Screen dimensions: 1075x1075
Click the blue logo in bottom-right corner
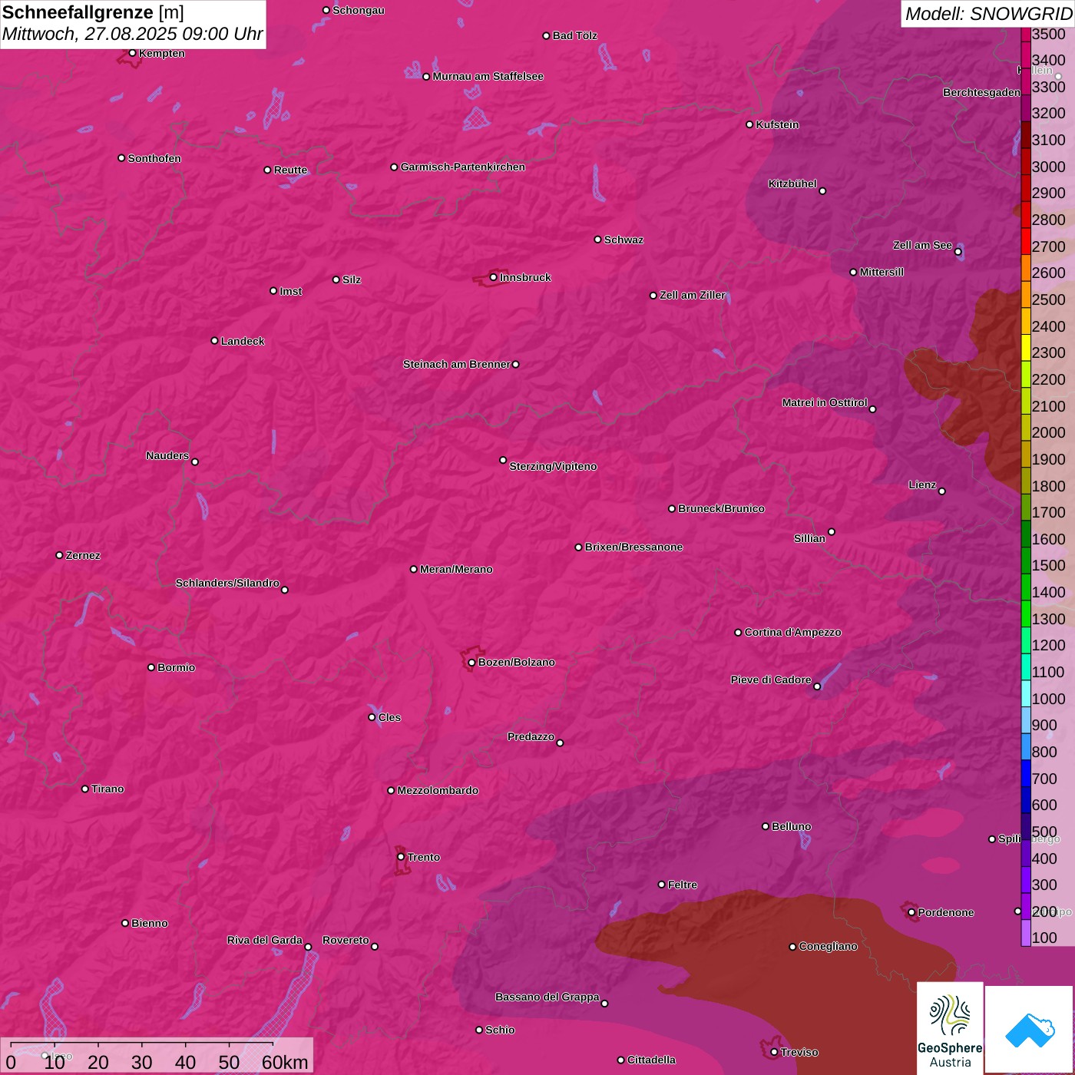coord(1029,1029)
